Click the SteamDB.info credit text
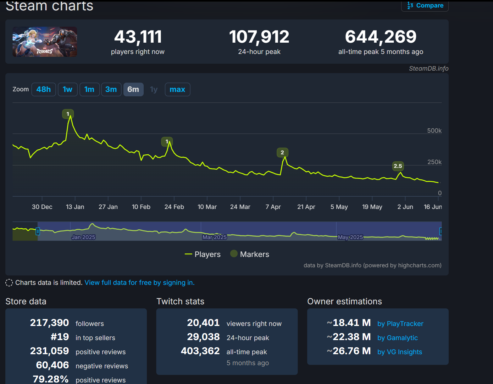The image size is (493, 384). tap(429, 68)
